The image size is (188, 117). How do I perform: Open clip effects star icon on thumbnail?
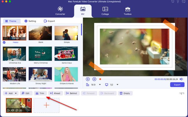click(17, 110)
